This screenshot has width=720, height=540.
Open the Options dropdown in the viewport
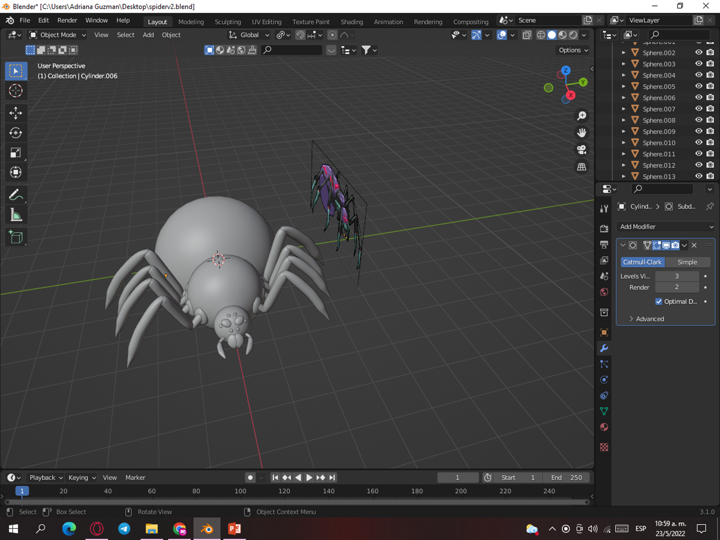(x=573, y=50)
